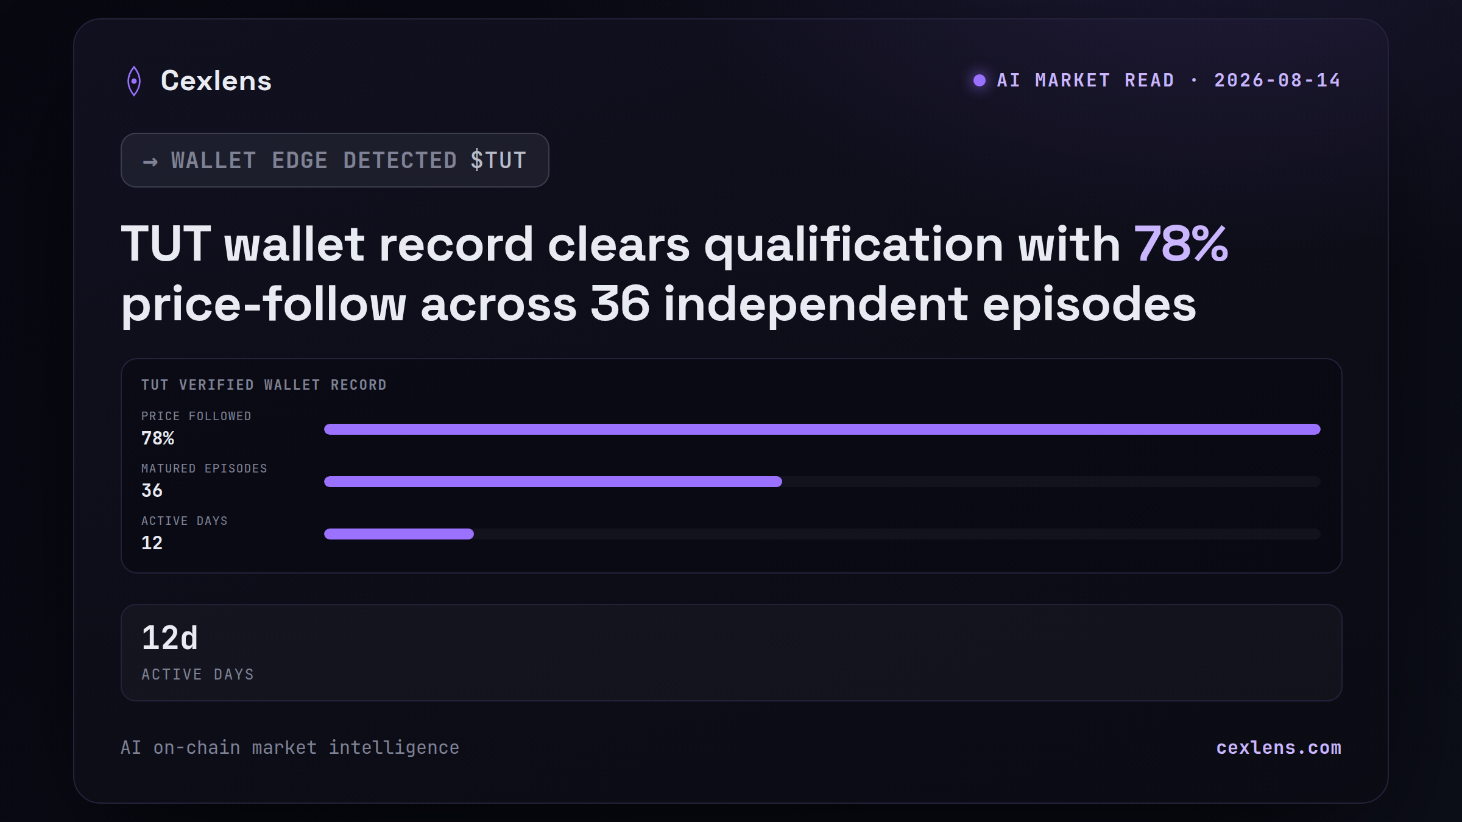Viewport: 1462px width, 822px height.
Task: Click the headline text about TUT wallet record
Action: (x=674, y=274)
